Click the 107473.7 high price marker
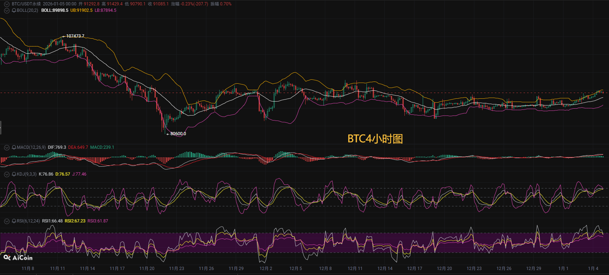609x275 pixels. 75,36
